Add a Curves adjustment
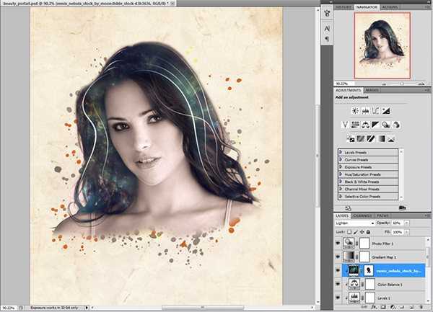Screen dimensions: 433x312 375,111
